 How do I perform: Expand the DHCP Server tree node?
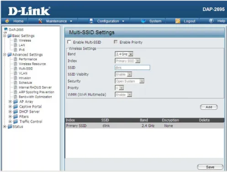pos(10,112)
